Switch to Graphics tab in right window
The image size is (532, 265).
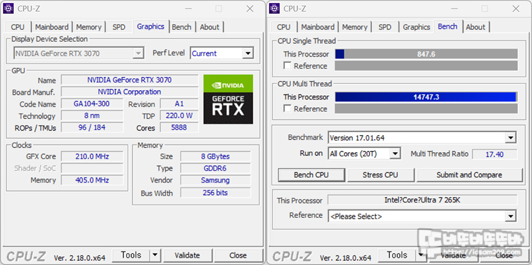(417, 27)
